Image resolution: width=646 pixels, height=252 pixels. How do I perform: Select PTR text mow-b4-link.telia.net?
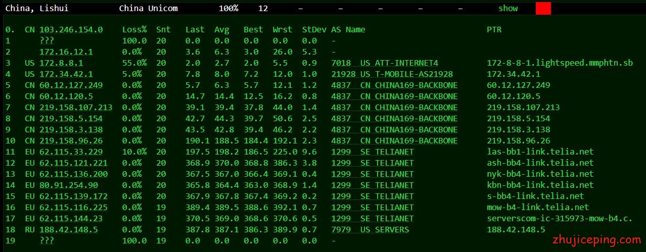coord(538,208)
